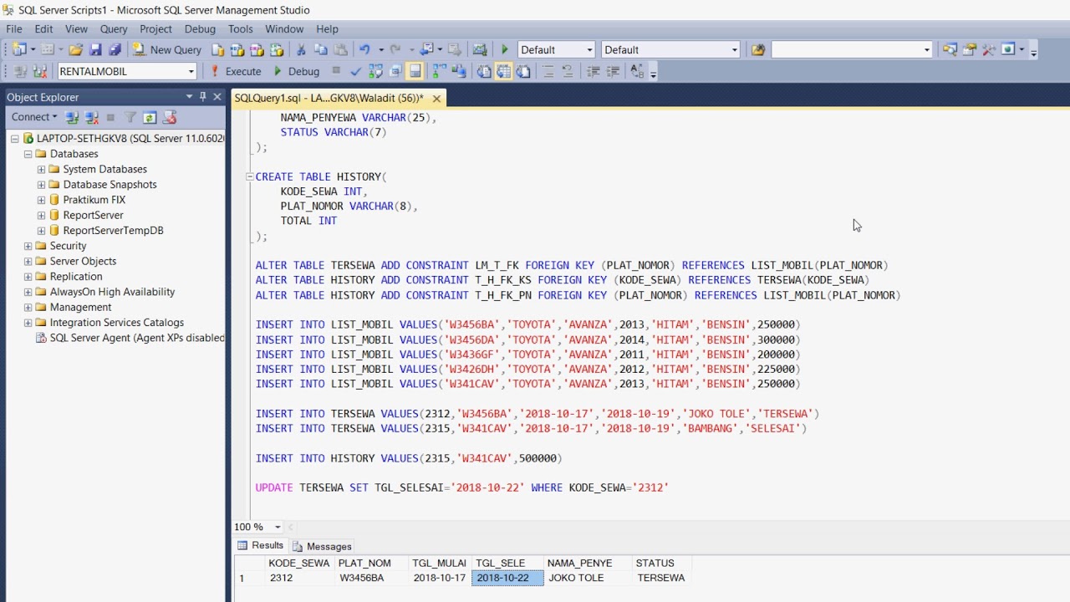Open Object Explorer window position dropdown arrow
1070x602 pixels.
point(189,97)
